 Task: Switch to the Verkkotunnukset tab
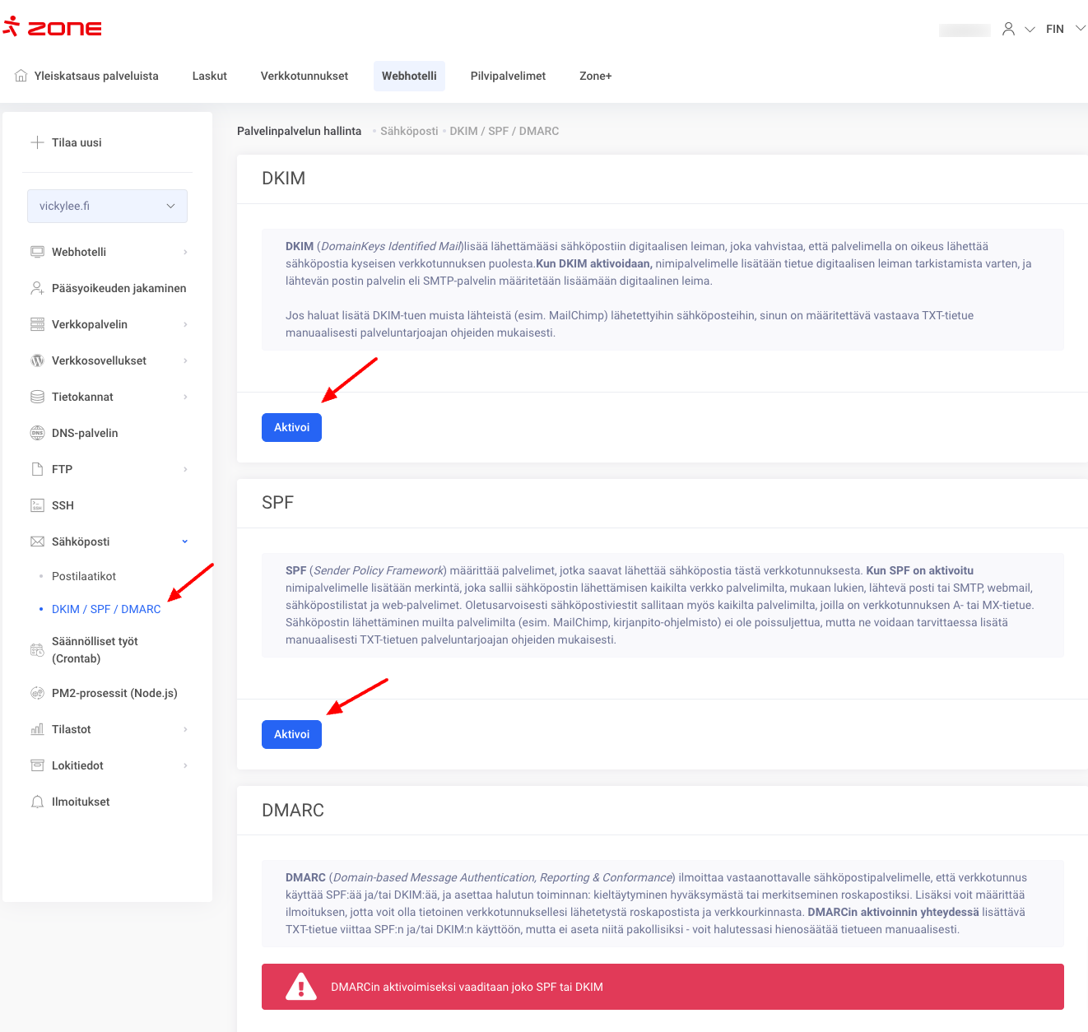[304, 76]
